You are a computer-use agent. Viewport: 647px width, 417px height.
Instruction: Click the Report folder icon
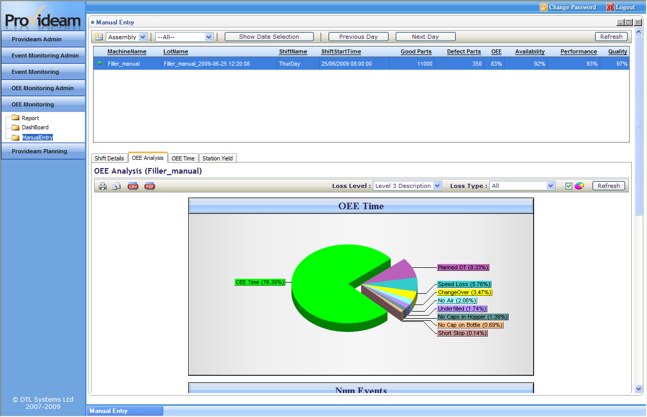pos(15,118)
